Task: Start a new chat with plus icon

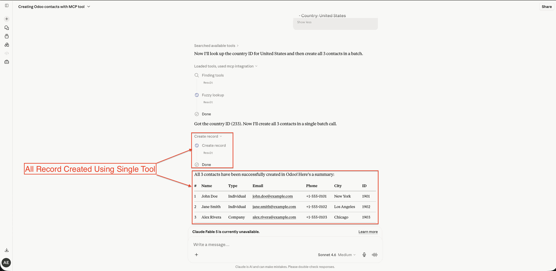Action: coord(7,19)
